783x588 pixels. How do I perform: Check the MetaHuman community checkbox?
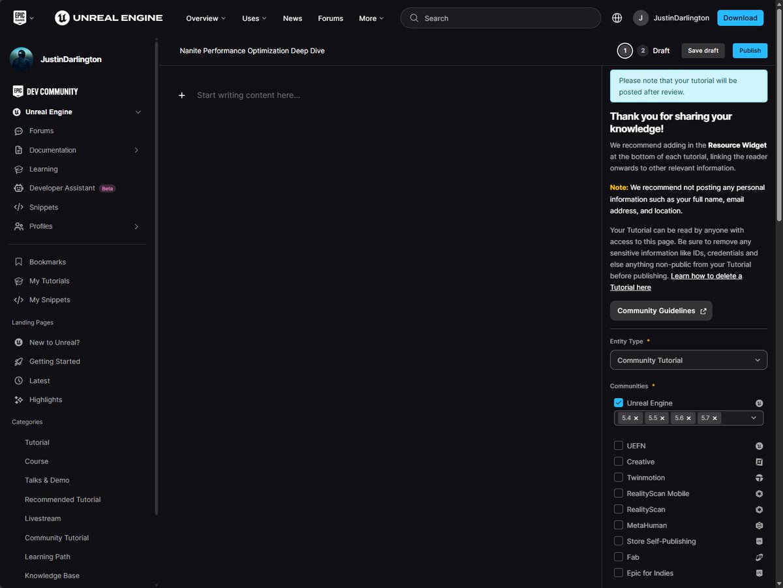point(619,525)
